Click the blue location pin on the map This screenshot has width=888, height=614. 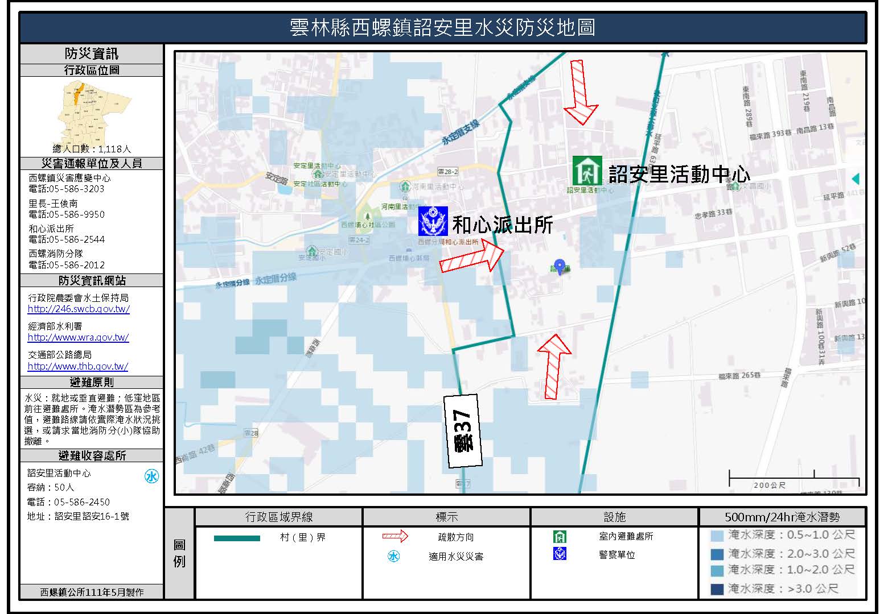[560, 267]
